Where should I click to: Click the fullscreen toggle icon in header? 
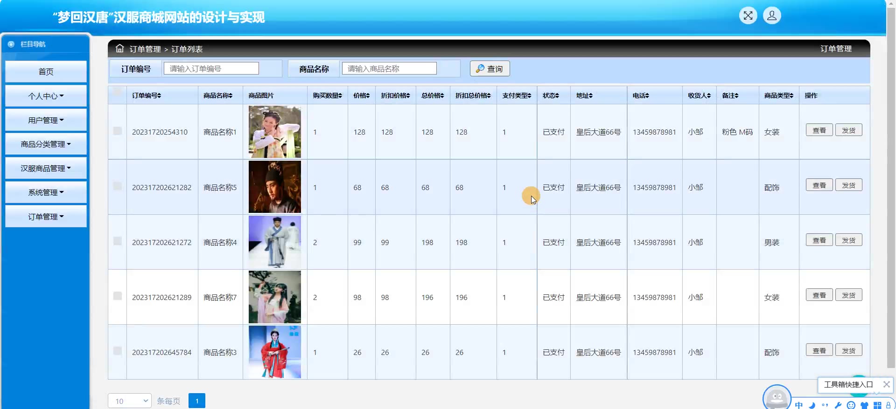tap(748, 15)
